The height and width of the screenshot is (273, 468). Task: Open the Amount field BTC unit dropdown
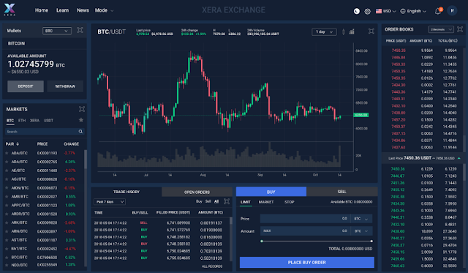[361, 231]
